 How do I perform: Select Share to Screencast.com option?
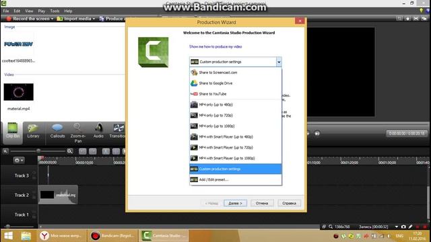236,73
